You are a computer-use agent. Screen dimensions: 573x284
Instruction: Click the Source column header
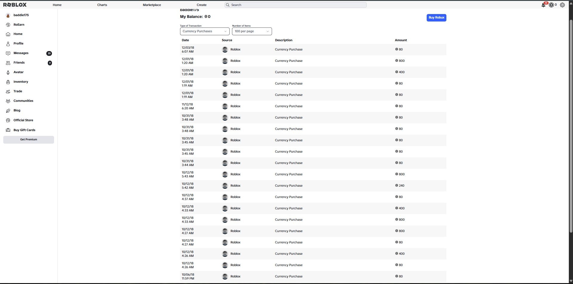point(227,40)
